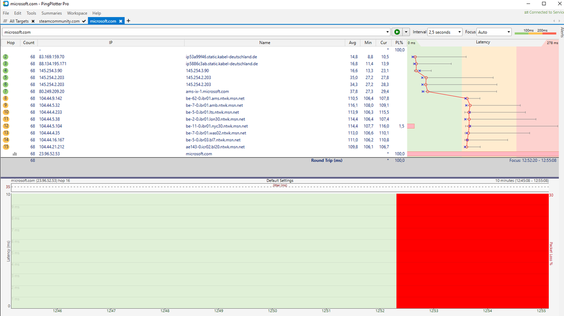Click hostname ae143-0.icr02.bl20.ntwk.msn.net
564x316 pixels.
coord(215,147)
